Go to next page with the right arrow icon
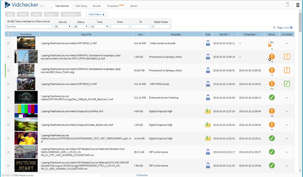 [x=291, y=27]
